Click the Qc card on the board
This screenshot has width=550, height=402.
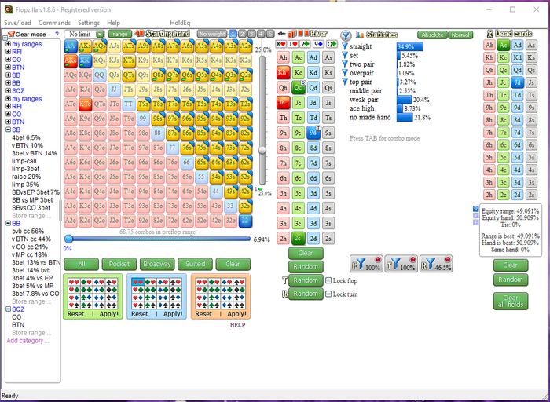click(x=298, y=88)
